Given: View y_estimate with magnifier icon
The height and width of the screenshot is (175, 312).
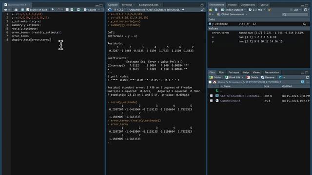Looking at the screenshot, I should [x=304, y=24].
